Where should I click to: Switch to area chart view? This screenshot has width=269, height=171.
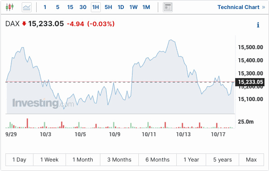(27, 7)
